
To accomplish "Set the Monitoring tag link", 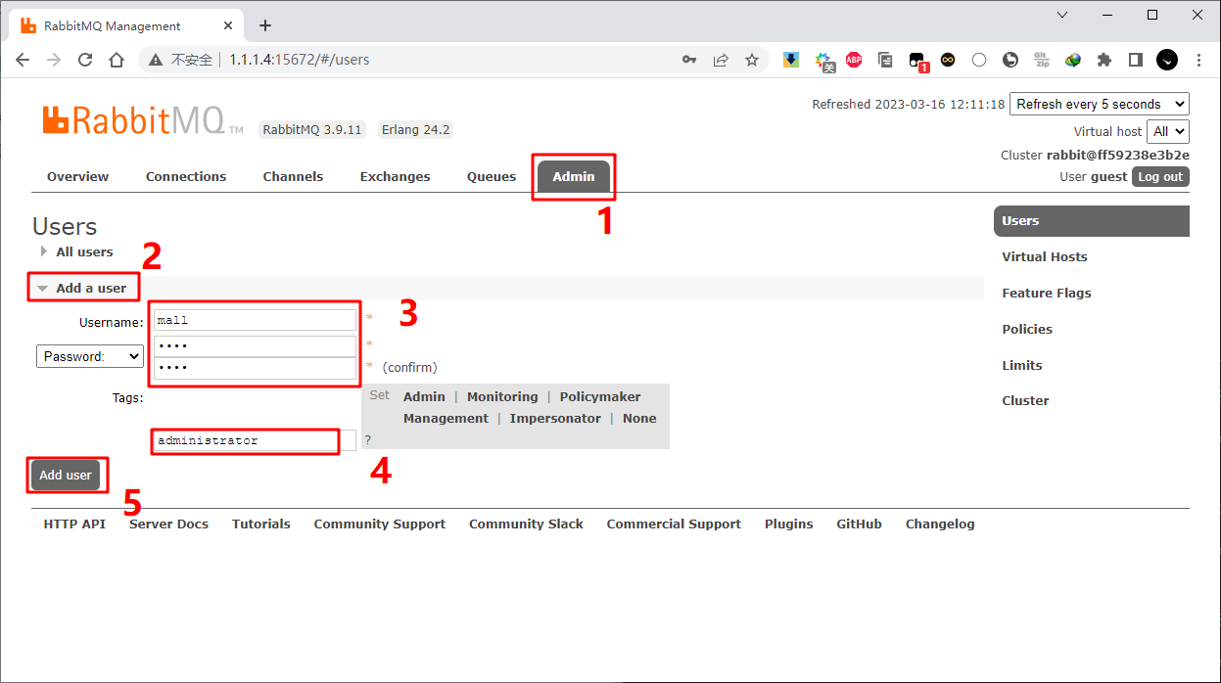I will pos(502,396).
